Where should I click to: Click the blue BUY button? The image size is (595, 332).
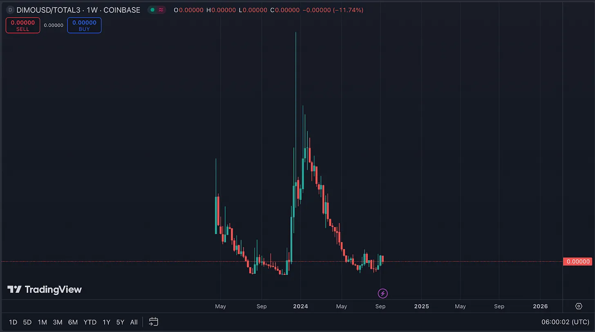84,25
